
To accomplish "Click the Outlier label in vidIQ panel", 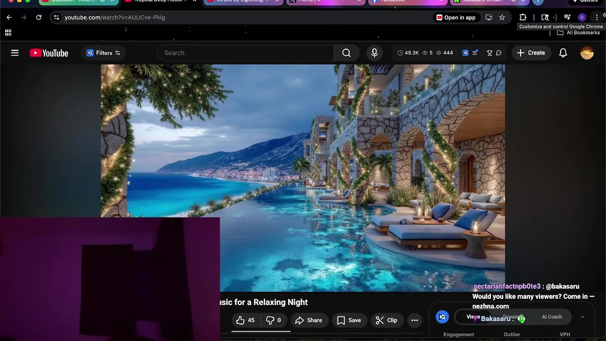I will click(512, 334).
